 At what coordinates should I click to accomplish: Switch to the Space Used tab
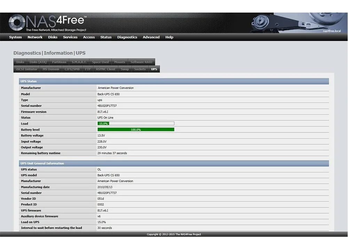click(x=100, y=62)
